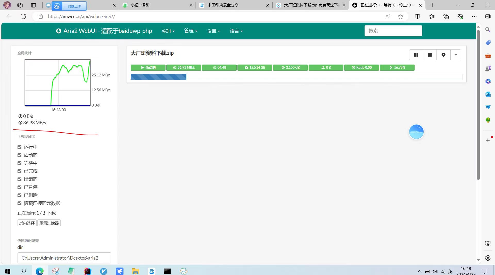Pause the 大厂班资料下载.zip download

coord(416,55)
